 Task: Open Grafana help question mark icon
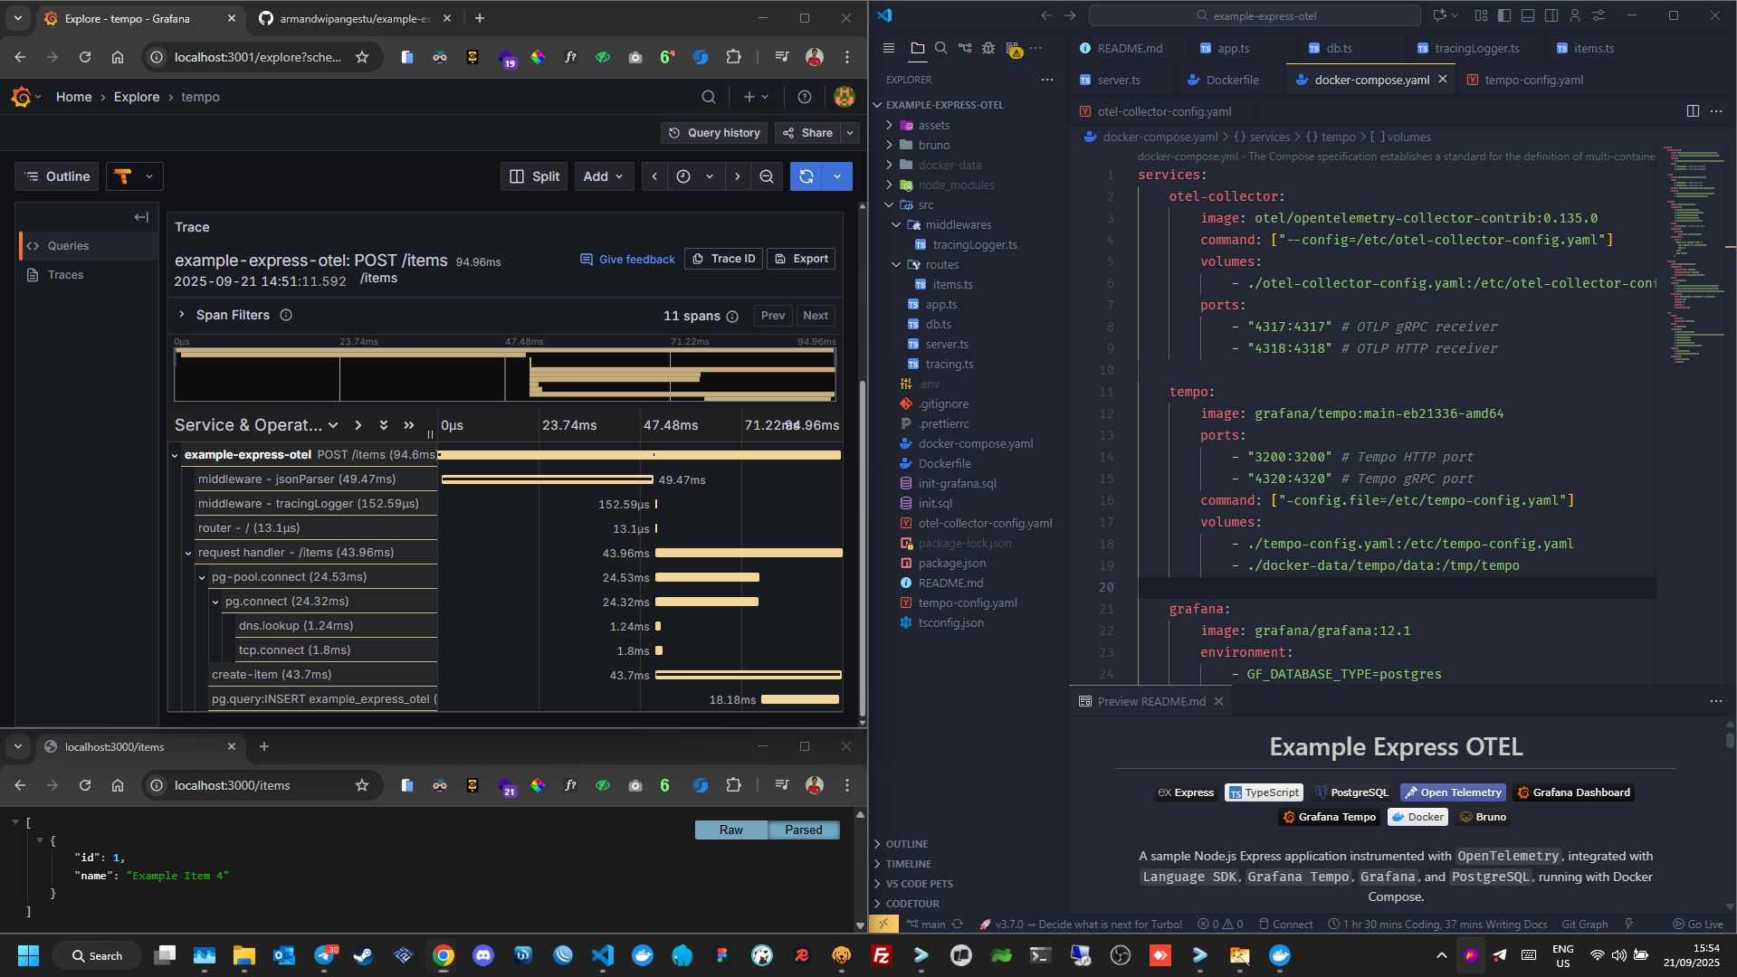804,97
